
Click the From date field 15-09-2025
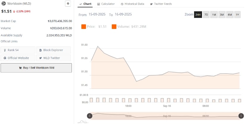[x=97, y=14]
